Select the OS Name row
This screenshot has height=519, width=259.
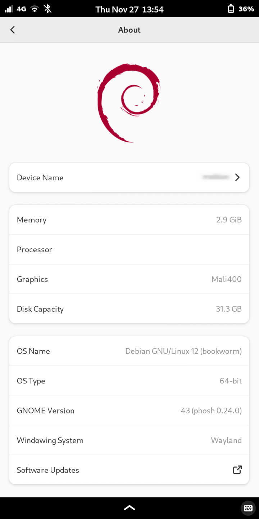coord(129,351)
